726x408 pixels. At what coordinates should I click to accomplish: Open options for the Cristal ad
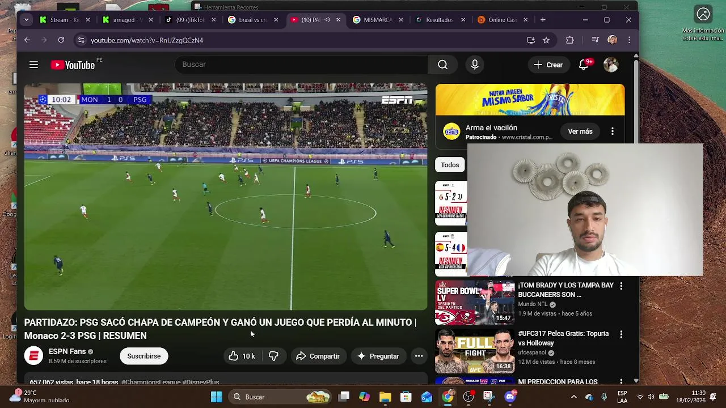click(613, 131)
